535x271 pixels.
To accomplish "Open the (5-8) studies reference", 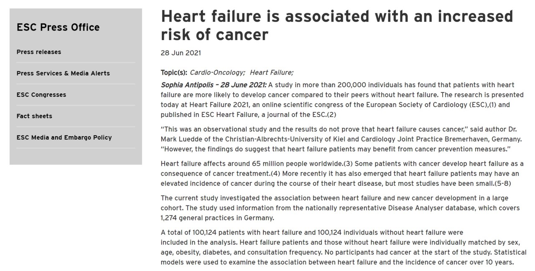I will (x=502, y=183).
